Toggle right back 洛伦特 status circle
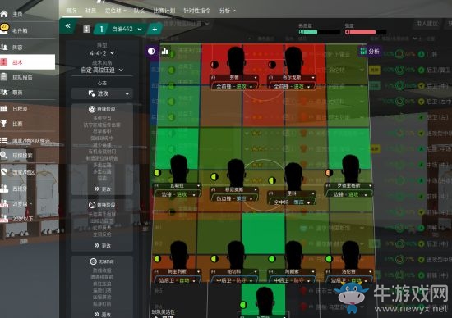Image resolution: width=452 pixels, height=318 pixels. 329,259
